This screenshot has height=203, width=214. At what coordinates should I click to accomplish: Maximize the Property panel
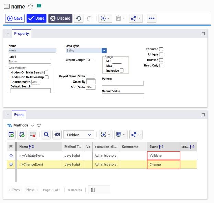tap(203, 34)
